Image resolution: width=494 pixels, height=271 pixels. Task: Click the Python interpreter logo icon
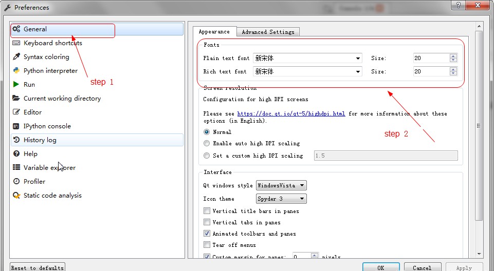(16, 70)
